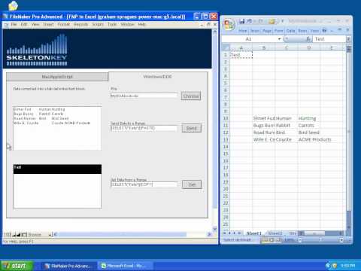Open the FileMaker Scripts menu
The height and width of the screenshot is (271, 361).
pyautogui.click(x=98, y=24)
